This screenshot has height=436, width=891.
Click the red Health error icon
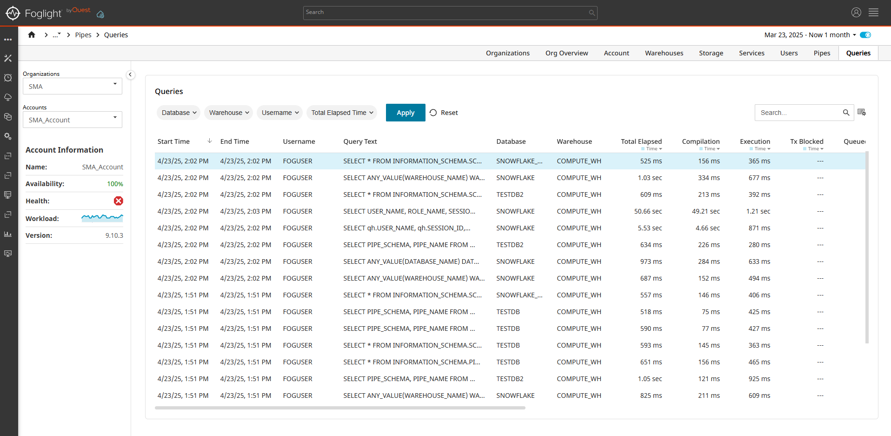point(119,201)
